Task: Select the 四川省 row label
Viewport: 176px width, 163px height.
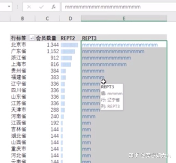Action: (18, 90)
